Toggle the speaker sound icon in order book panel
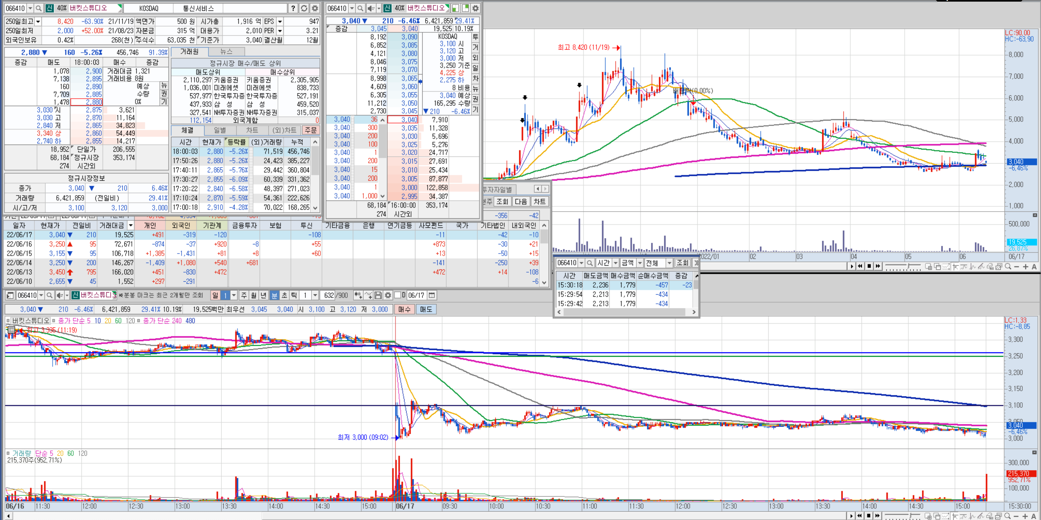The image size is (1041, 520). 371,8
